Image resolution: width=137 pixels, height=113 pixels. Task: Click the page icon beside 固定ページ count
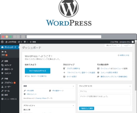50,91
